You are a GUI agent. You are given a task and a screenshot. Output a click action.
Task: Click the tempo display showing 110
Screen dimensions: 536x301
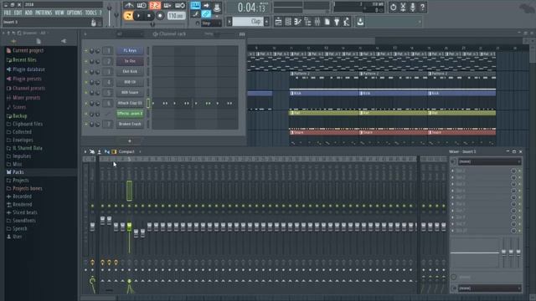pyautogui.click(x=176, y=16)
